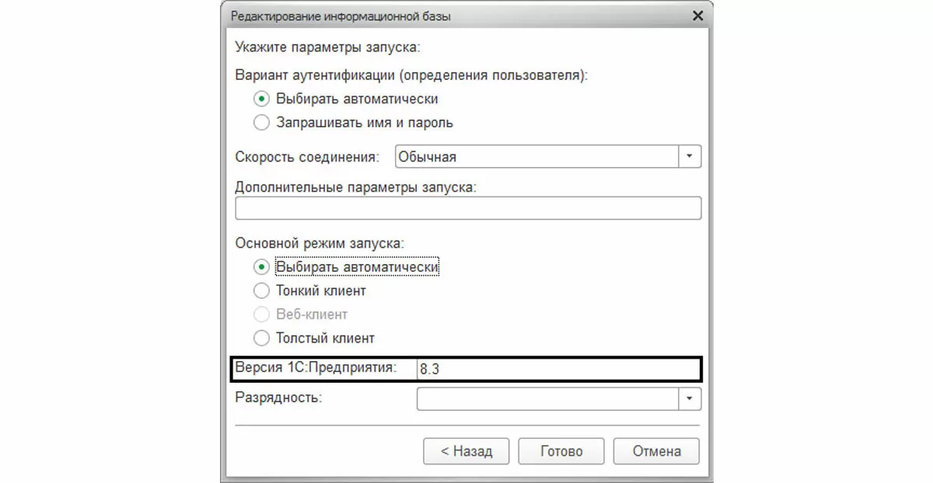The height and width of the screenshot is (483, 933).
Task: Select automatic authentication 'Выбирать автоматически' radio button
Action: (x=262, y=99)
